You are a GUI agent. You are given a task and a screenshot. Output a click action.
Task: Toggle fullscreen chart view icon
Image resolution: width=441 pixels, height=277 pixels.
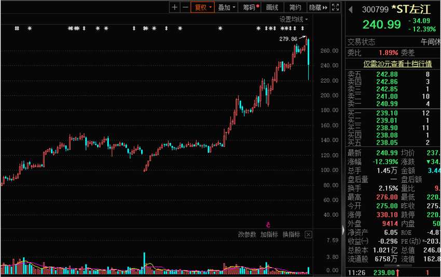click(x=335, y=7)
